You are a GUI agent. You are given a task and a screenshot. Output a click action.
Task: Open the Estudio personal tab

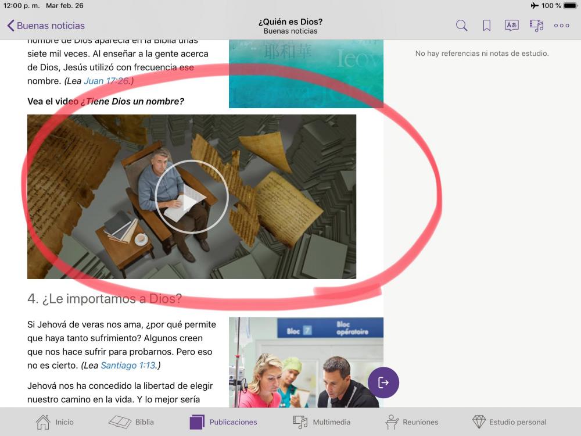[x=509, y=422]
